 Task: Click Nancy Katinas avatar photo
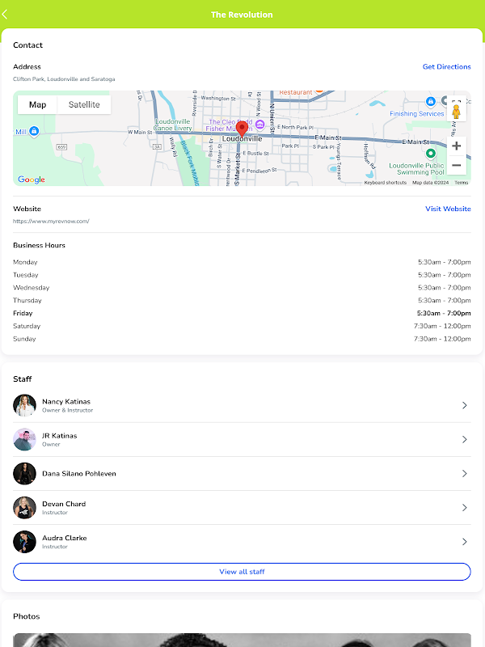click(25, 405)
